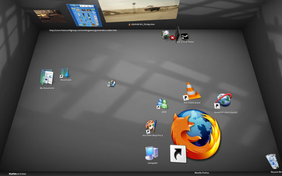Open the Computer icon
Viewport: 282px width, 176px height.
pos(152,153)
